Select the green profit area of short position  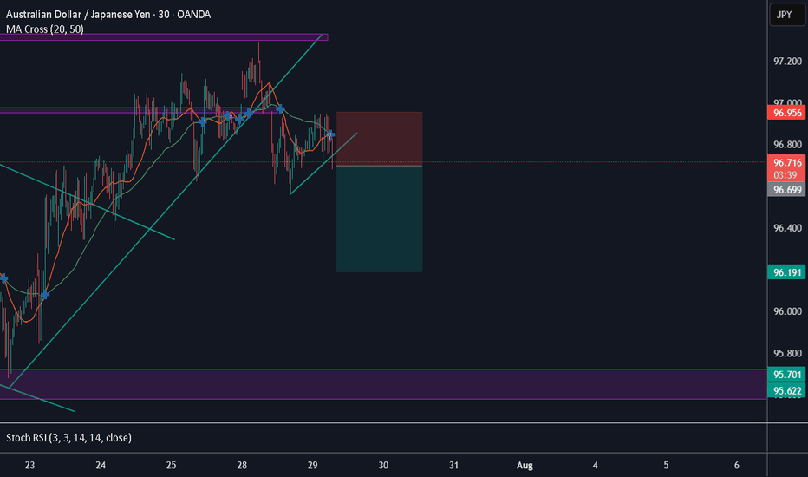(379, 219)
